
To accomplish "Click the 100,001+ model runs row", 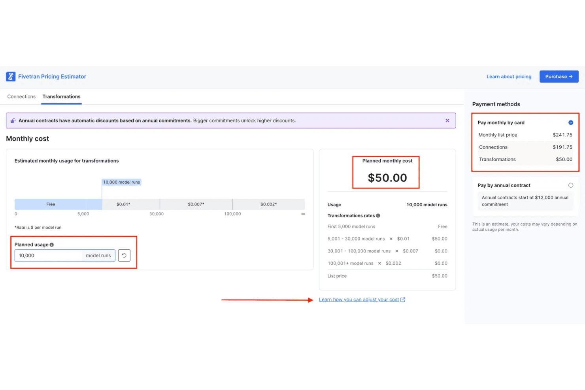I will tap(387, 263).
